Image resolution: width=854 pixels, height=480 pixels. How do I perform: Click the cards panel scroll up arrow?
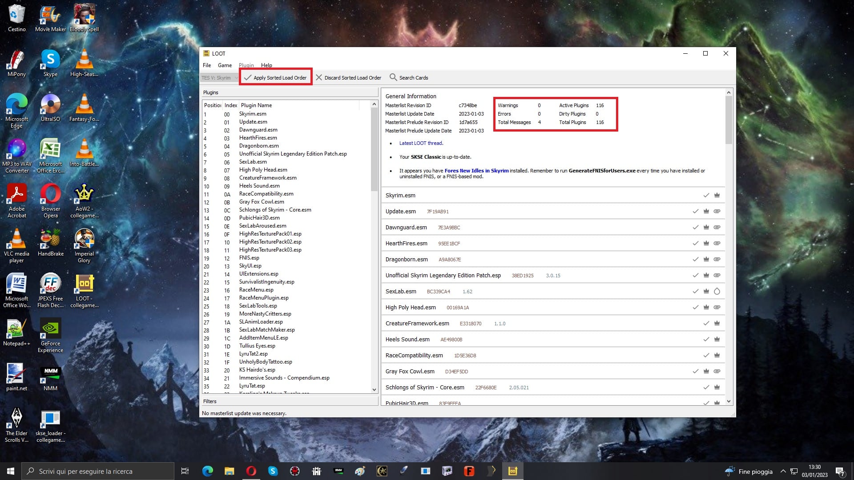coord(729,92)
